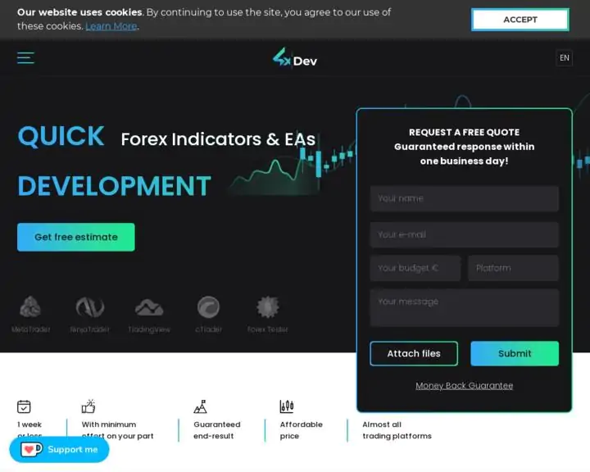Click the calendar icon above 1 week
Image resolution: width=590 pixels, height=472 pixels.
pos(25,406)
